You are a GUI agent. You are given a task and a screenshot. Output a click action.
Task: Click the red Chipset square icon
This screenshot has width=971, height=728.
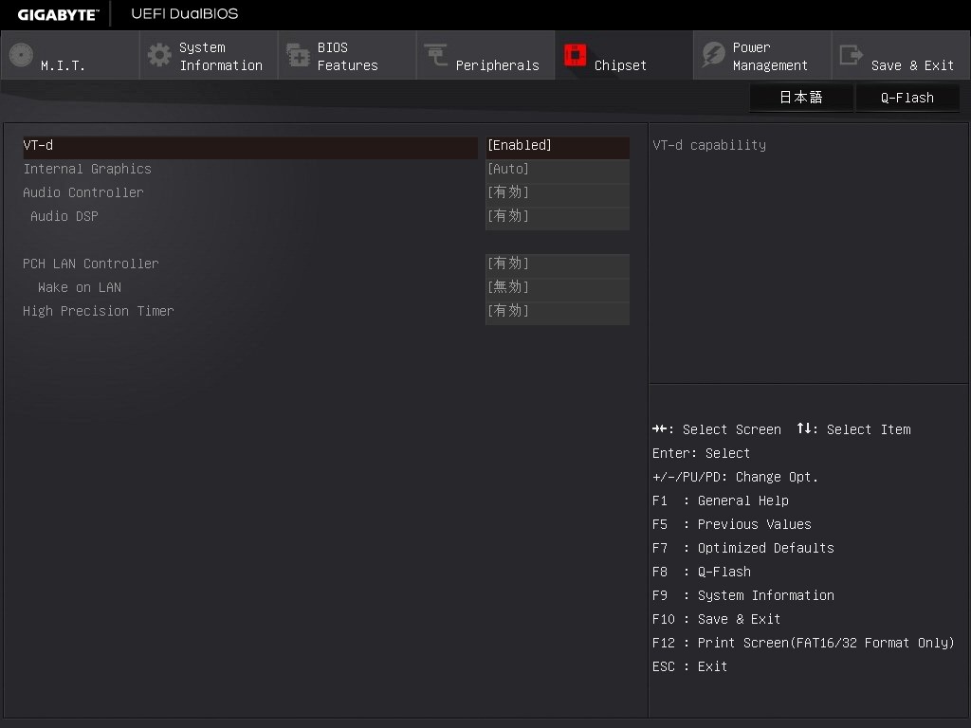point(576,54)
